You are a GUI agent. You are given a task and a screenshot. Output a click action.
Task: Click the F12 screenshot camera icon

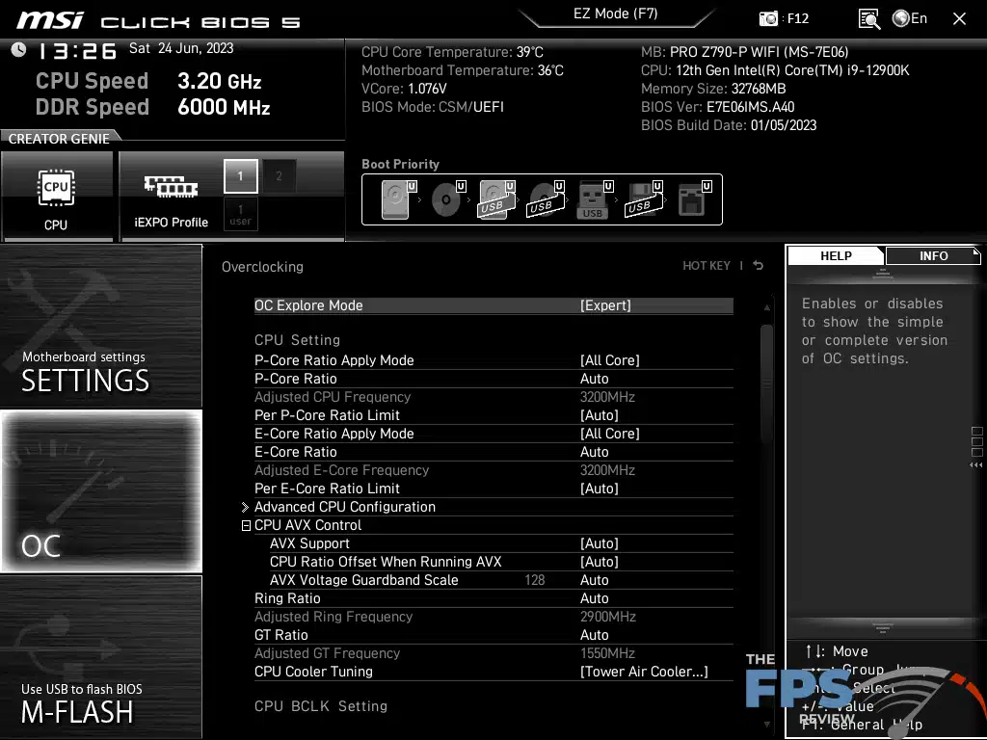tap(768, 19)
